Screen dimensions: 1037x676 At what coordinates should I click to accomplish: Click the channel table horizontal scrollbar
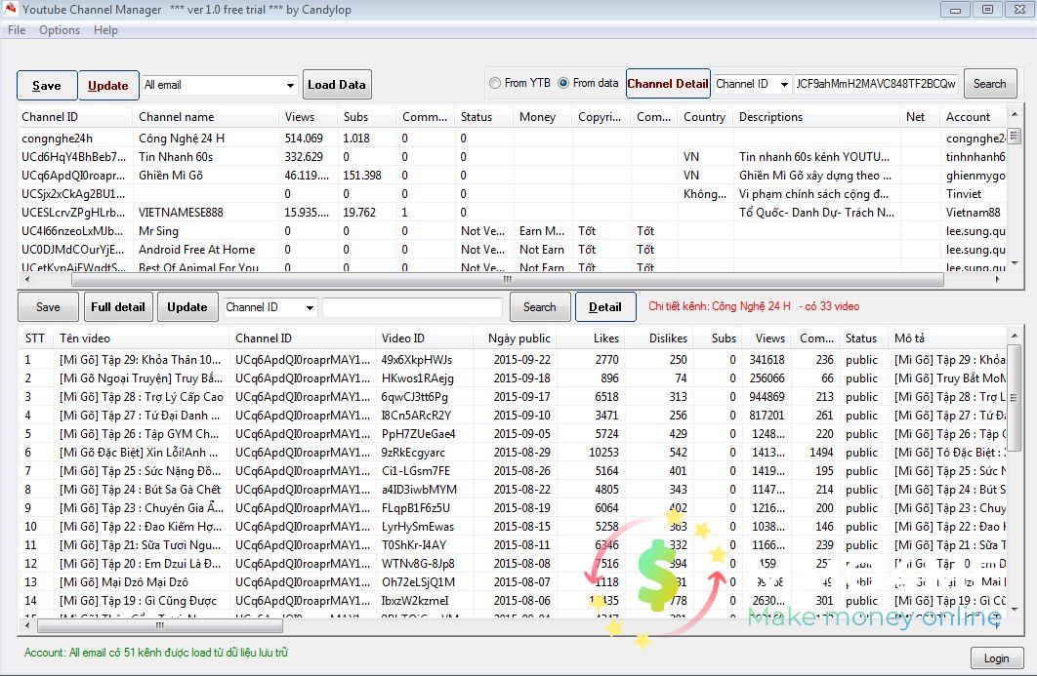click(507, 280)
